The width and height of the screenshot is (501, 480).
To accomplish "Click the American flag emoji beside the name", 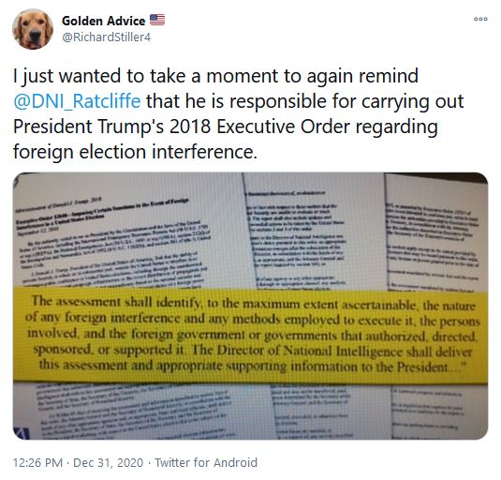I will tap(157, 20).
